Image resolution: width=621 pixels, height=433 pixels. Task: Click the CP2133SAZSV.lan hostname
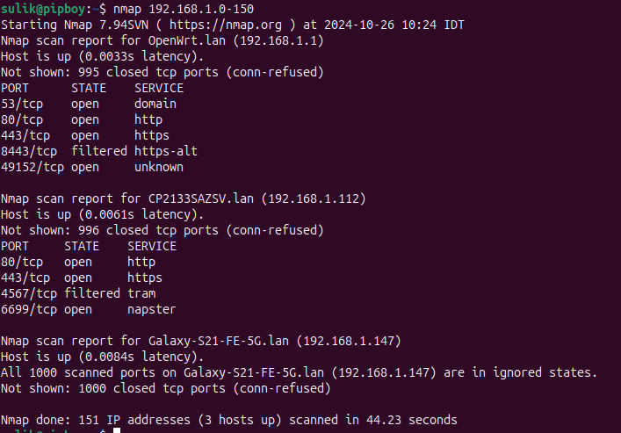(201, 198)
